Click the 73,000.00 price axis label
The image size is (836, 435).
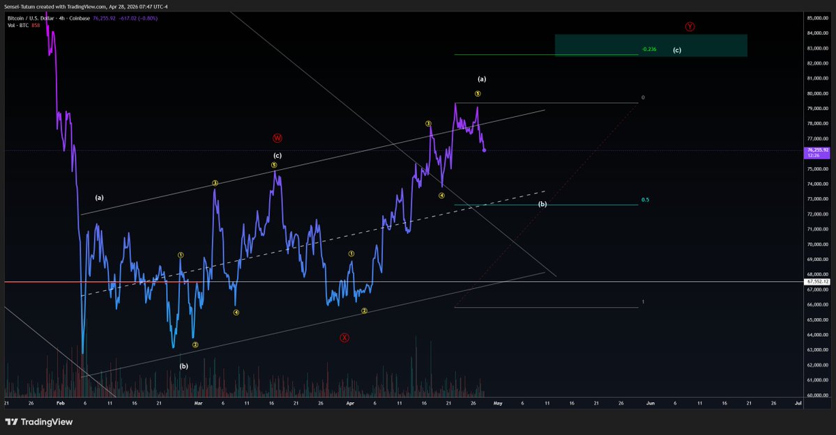(x=817, y=199)
